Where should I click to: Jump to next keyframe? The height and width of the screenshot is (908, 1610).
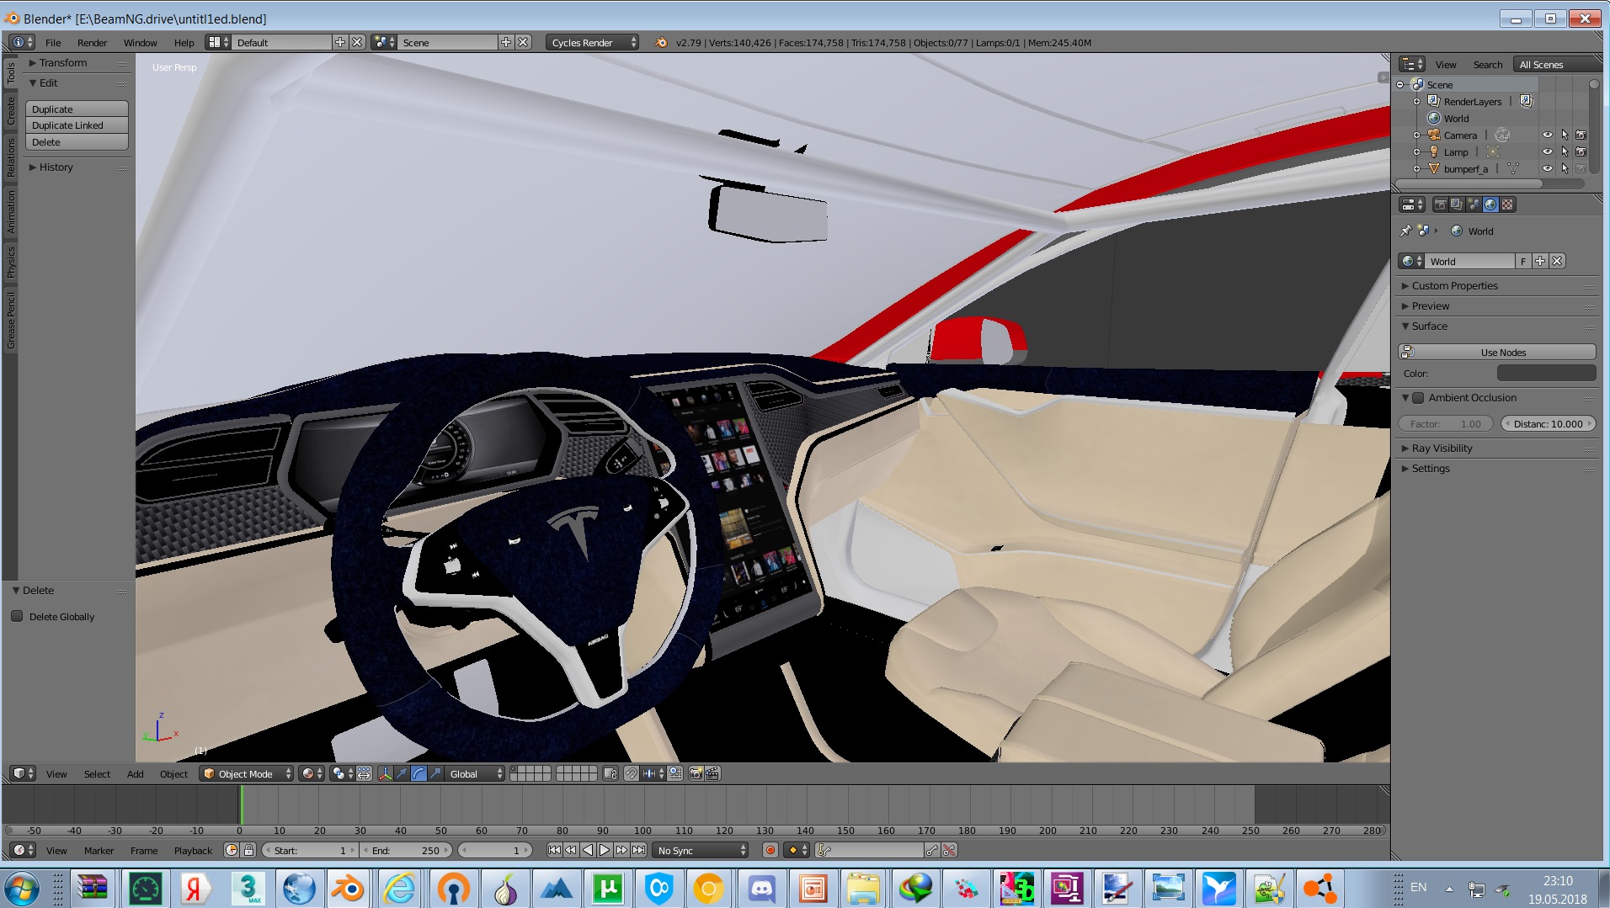coord(621,850)
